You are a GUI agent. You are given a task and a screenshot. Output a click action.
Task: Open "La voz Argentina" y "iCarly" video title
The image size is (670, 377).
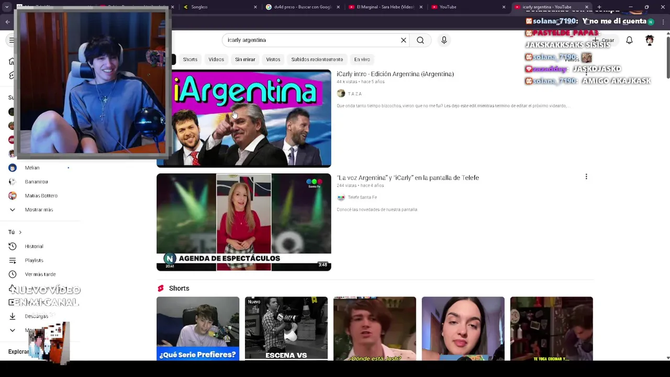click(408, 178)
